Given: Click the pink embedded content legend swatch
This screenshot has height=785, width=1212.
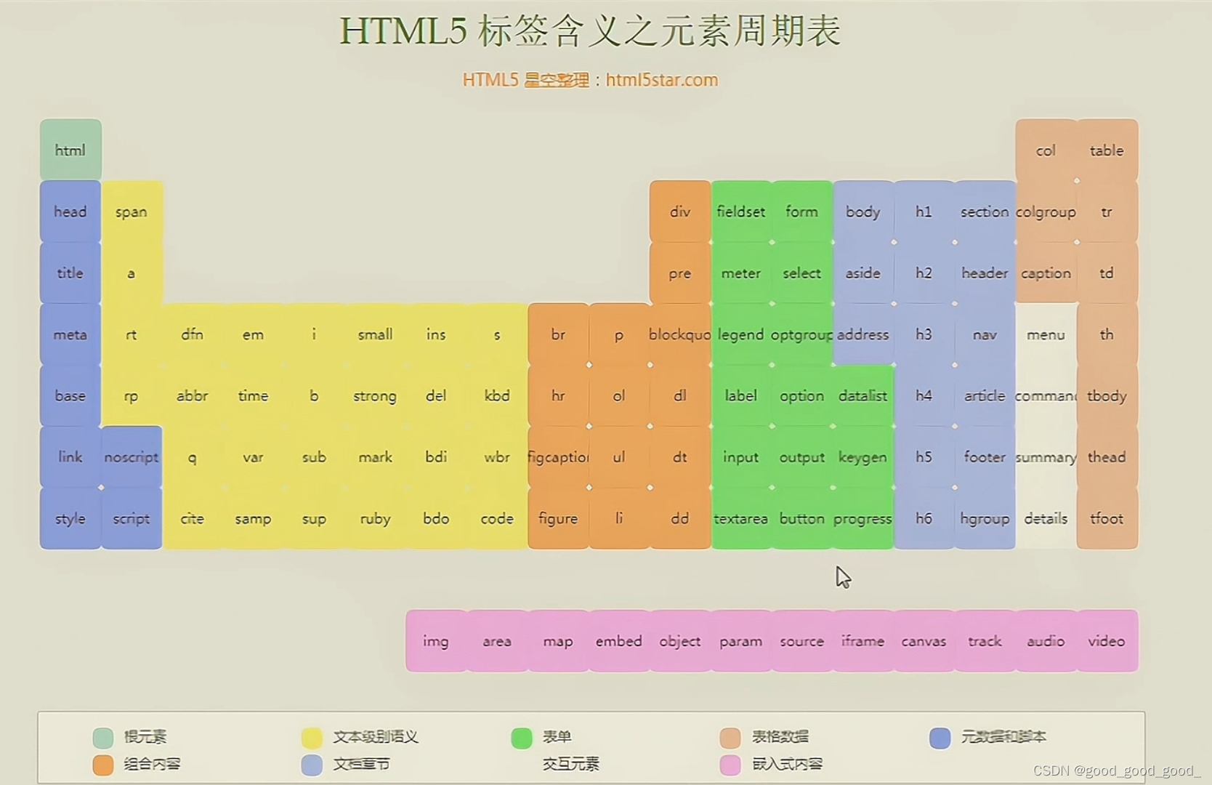Looking at the screenshot, I should coord(730,765).
